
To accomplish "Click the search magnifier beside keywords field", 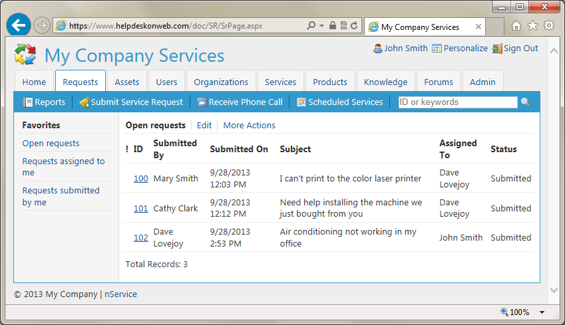I will tap(525, 102).
